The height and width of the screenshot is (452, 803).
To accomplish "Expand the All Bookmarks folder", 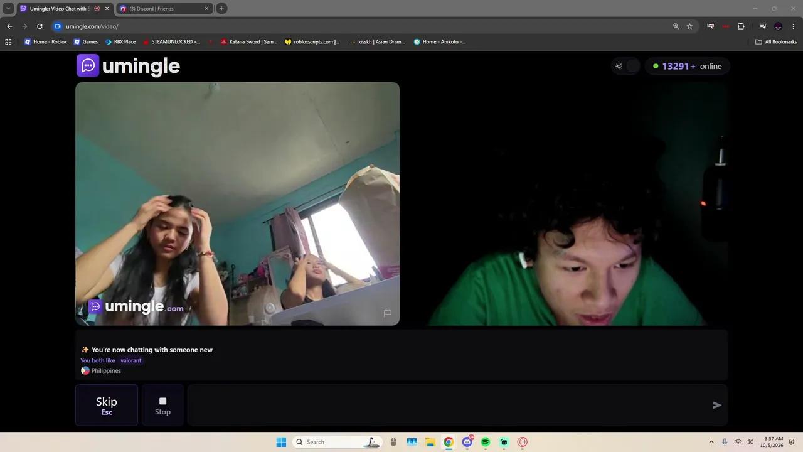I will [x=776, y=42].
